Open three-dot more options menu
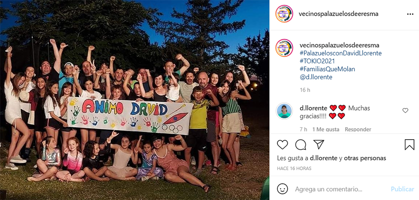 [x=410, y=14]
